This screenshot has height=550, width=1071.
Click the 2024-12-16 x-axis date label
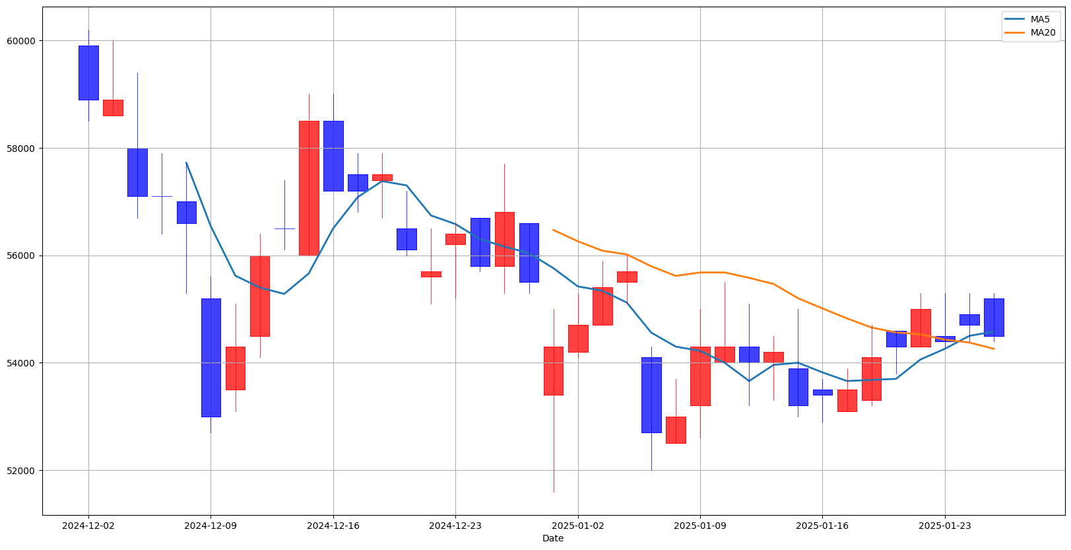pos(333,526)
